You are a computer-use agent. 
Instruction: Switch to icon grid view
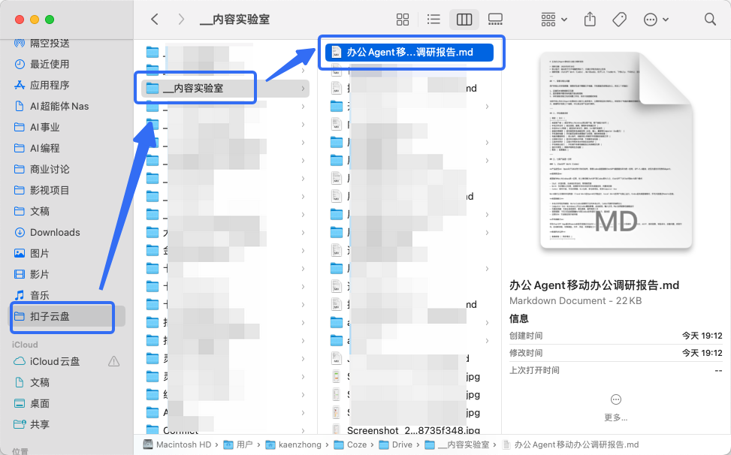[403, 20]
